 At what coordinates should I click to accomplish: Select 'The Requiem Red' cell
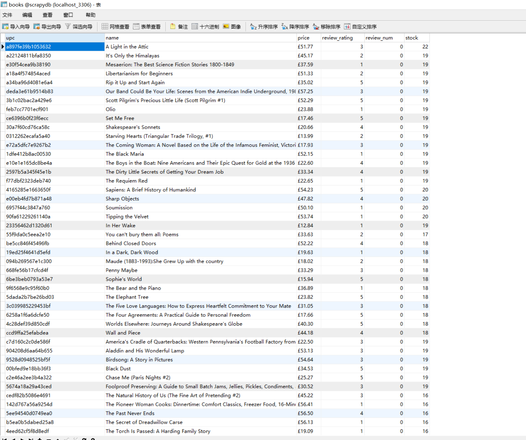pos(200,181)
